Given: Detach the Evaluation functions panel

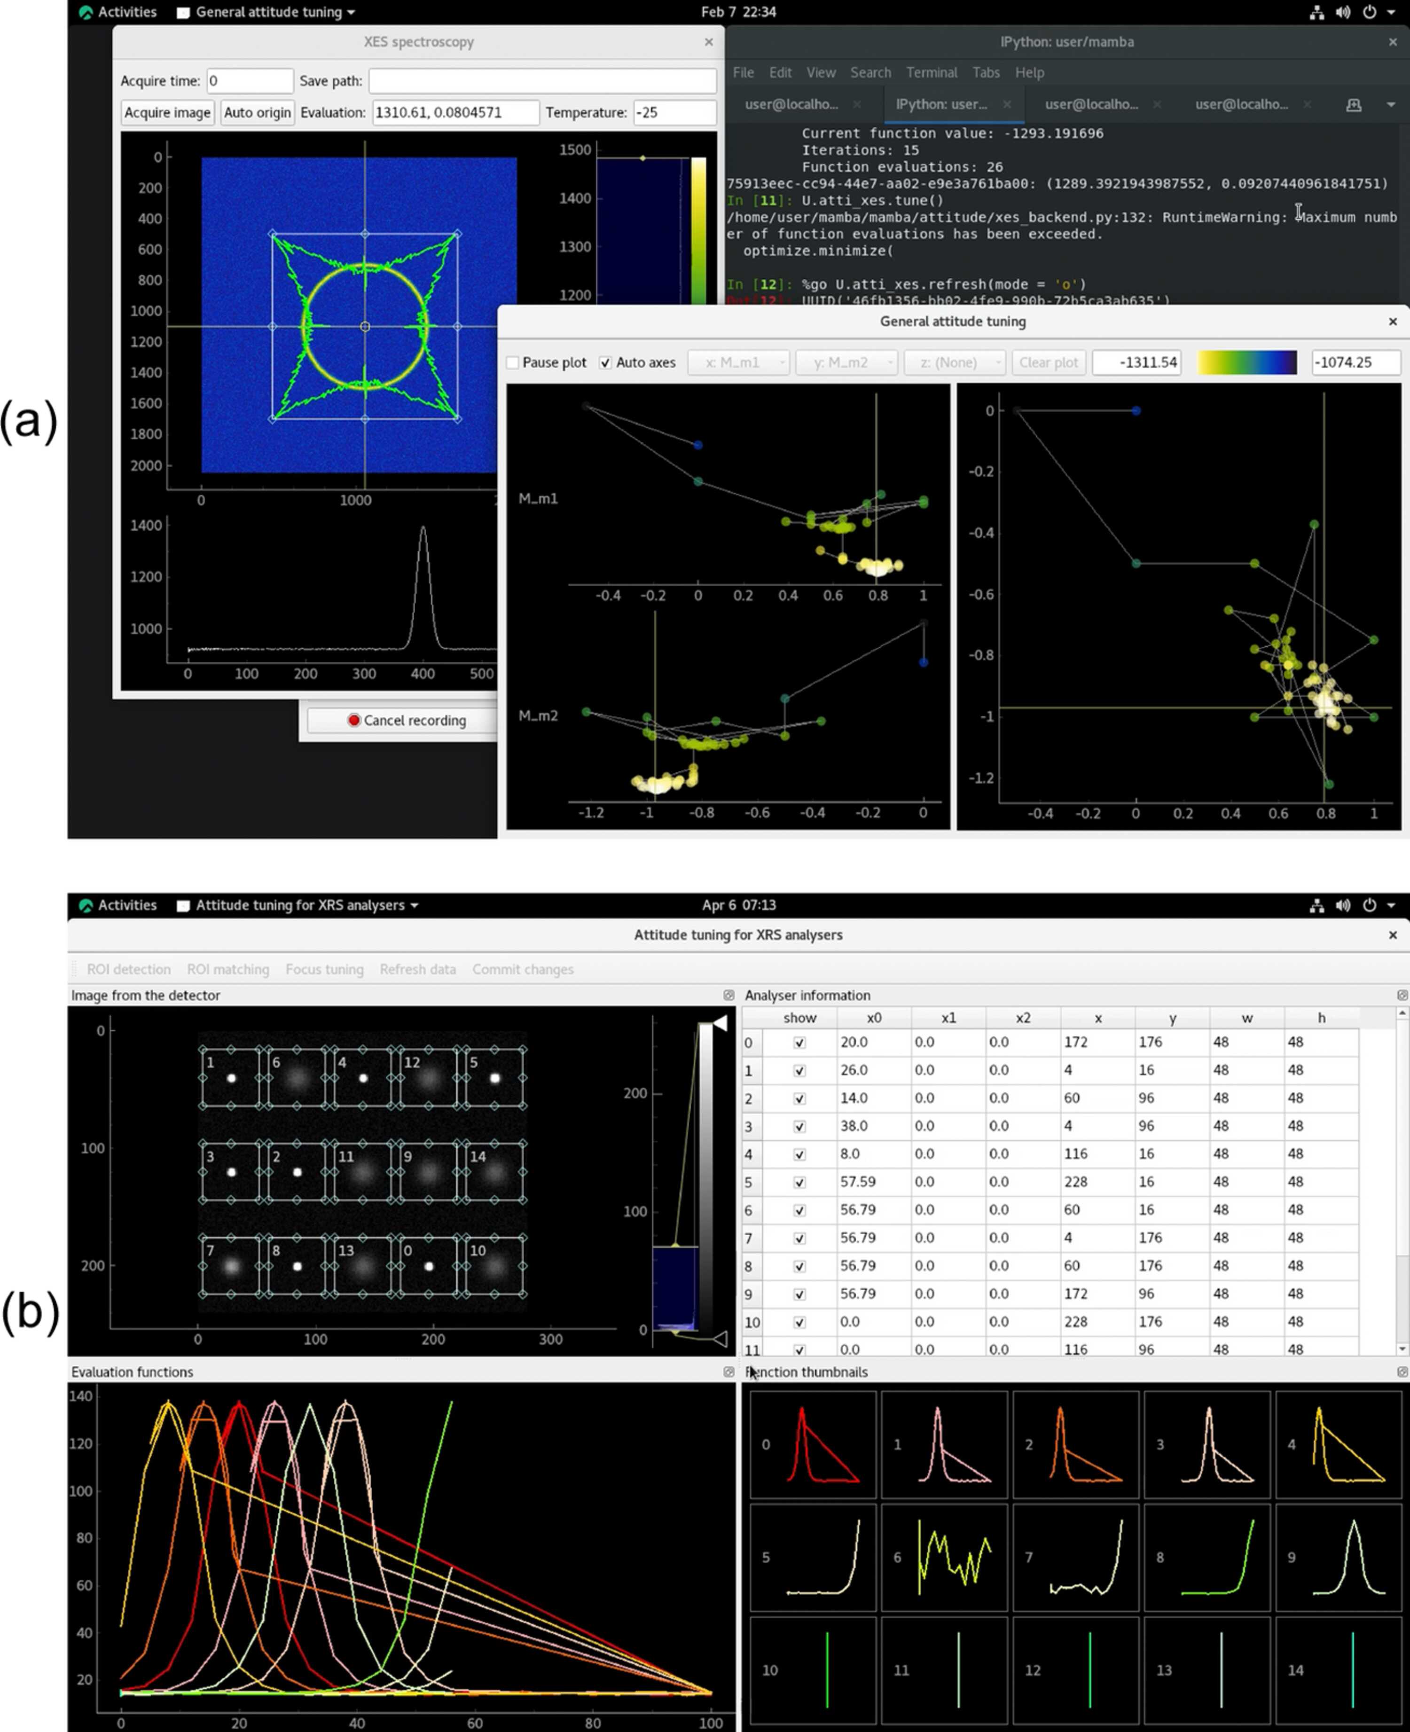Looking at the screenshot, I should pos(728,1371).
